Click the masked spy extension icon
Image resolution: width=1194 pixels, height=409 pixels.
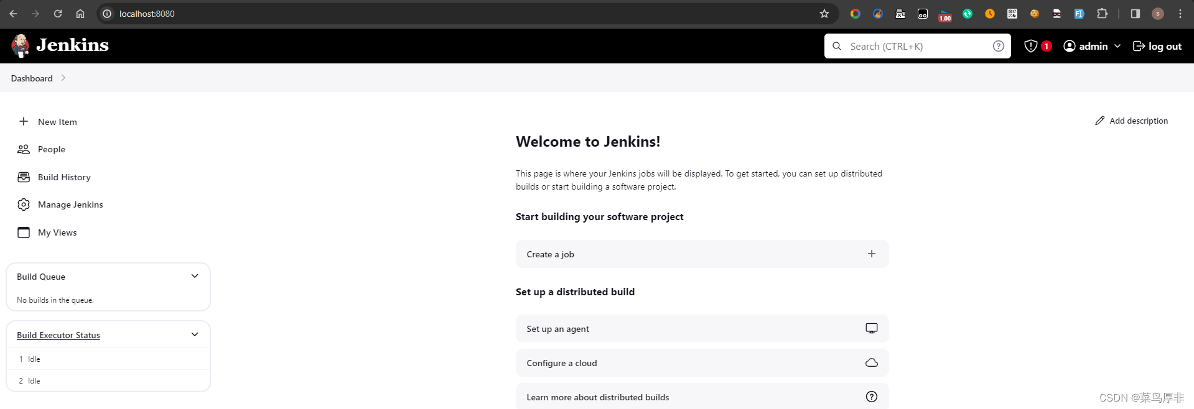(1057, 14)
